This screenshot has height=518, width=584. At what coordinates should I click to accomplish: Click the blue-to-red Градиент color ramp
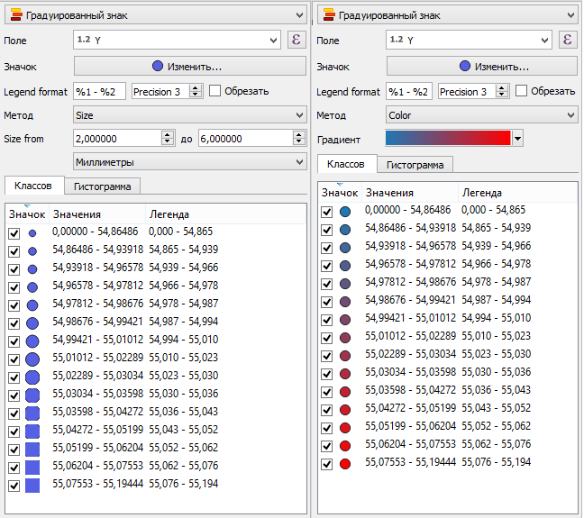(447, 138)
